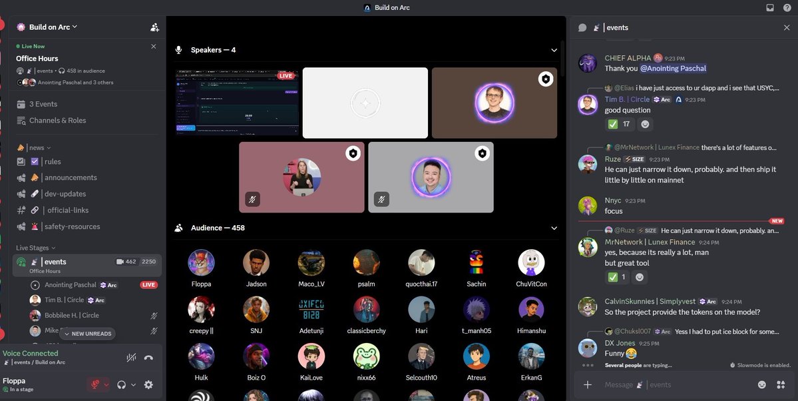Open User Settings gear icon
This screenshot has height=401, width=798.
148,385
